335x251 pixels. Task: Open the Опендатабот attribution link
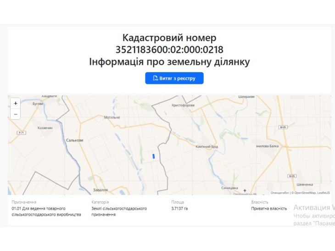click(x=279, y=193)
